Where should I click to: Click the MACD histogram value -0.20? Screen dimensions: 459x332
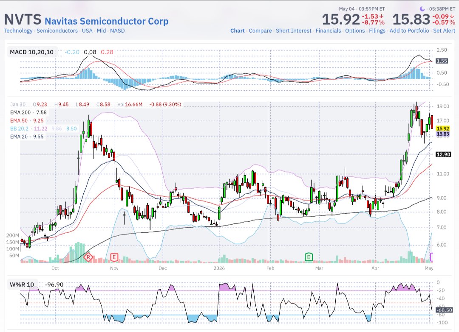click(x=72, y=52)
